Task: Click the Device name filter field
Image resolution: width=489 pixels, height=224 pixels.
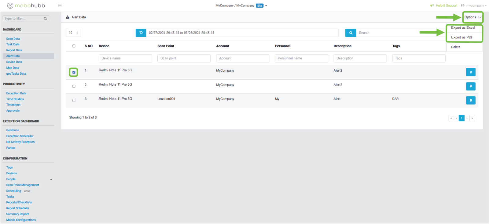Action: coord(125,58)
